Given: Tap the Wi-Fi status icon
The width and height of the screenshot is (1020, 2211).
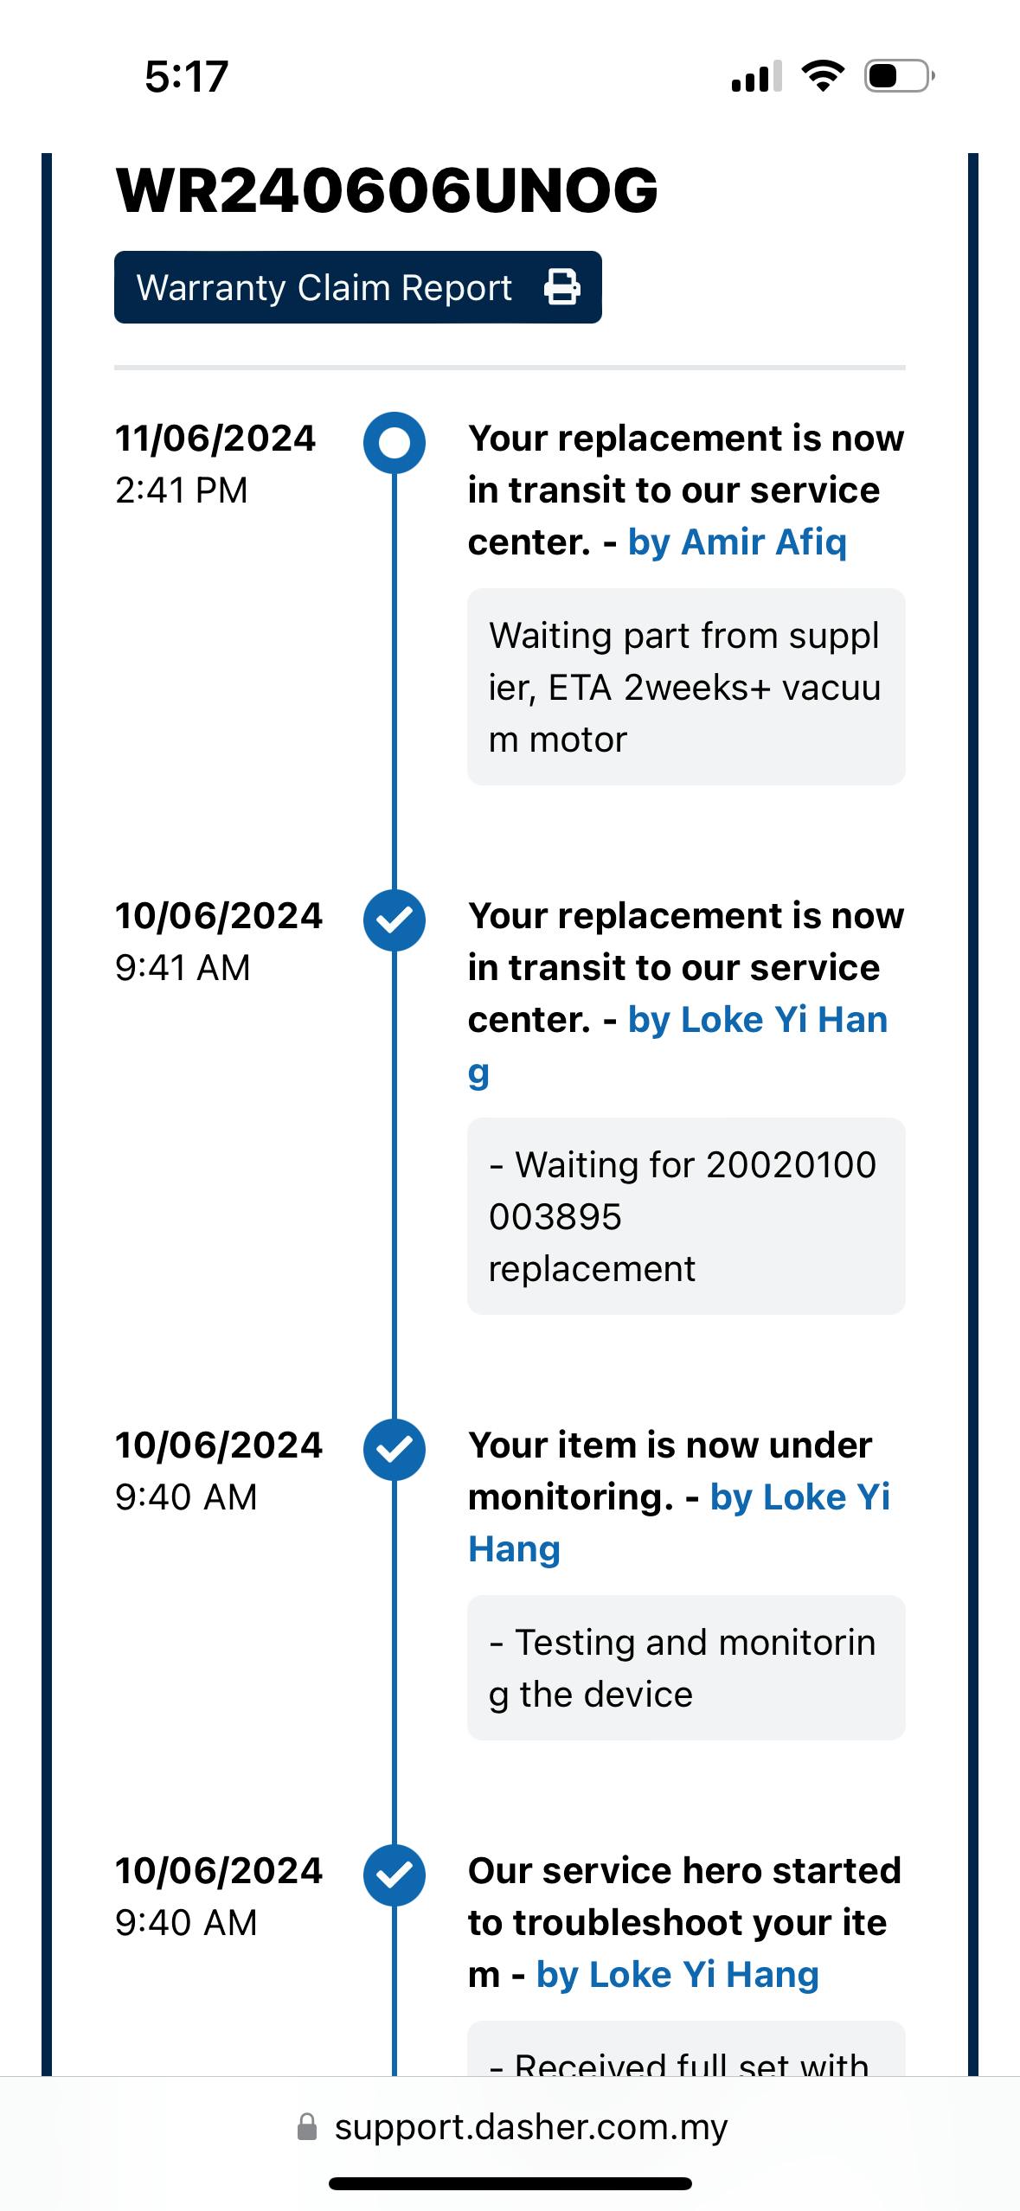Looking at the screenshot, I should (x=823, y=76).
